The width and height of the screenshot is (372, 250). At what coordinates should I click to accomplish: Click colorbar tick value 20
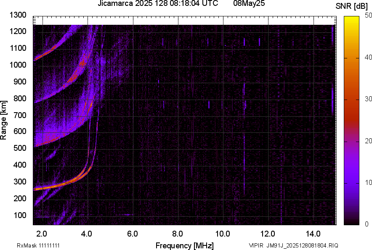[369, 141]
